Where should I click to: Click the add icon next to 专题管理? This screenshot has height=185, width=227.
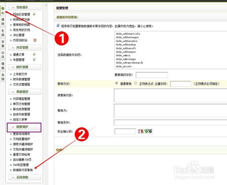(x=35, y=60)
